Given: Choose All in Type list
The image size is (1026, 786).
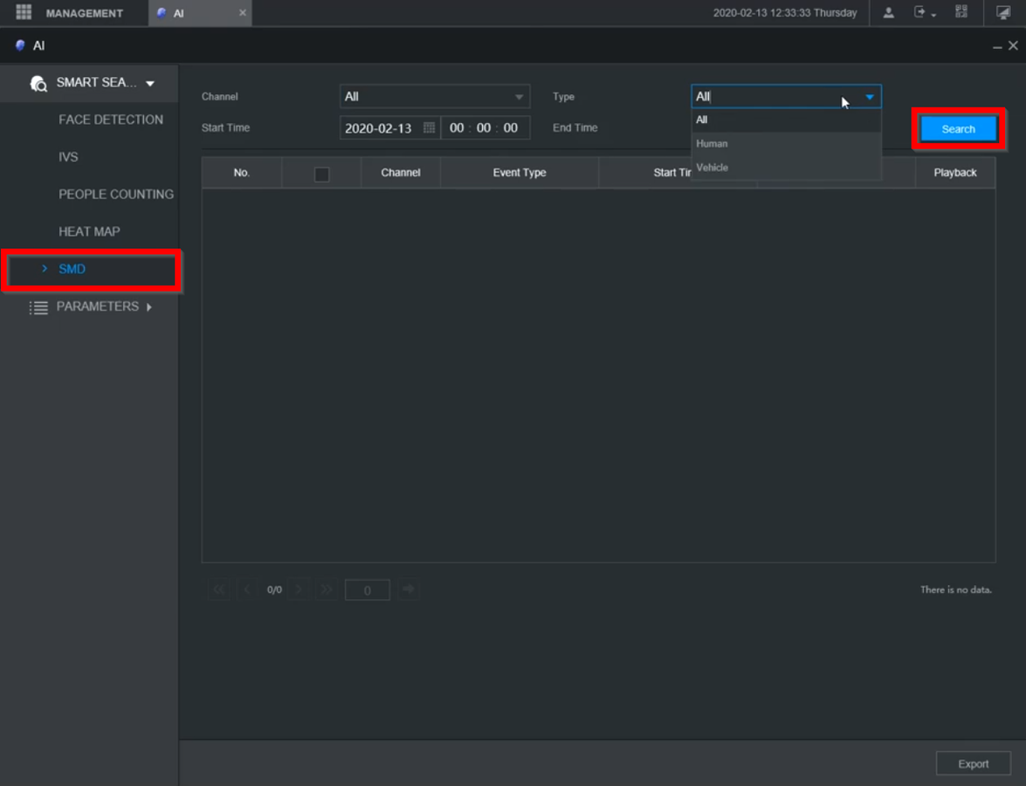Looking at the screenshot, I should point(786,121).
